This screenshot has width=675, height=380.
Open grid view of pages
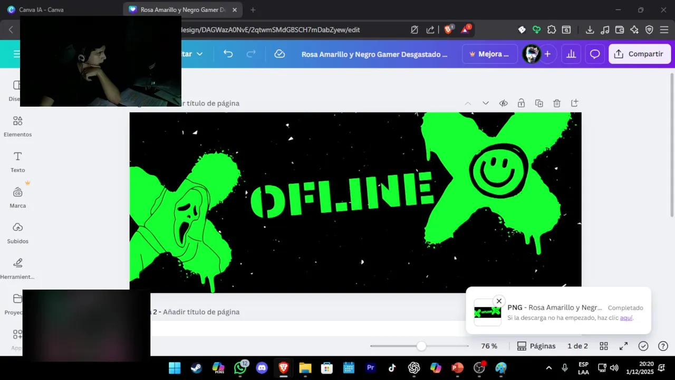tap(604, 346)
